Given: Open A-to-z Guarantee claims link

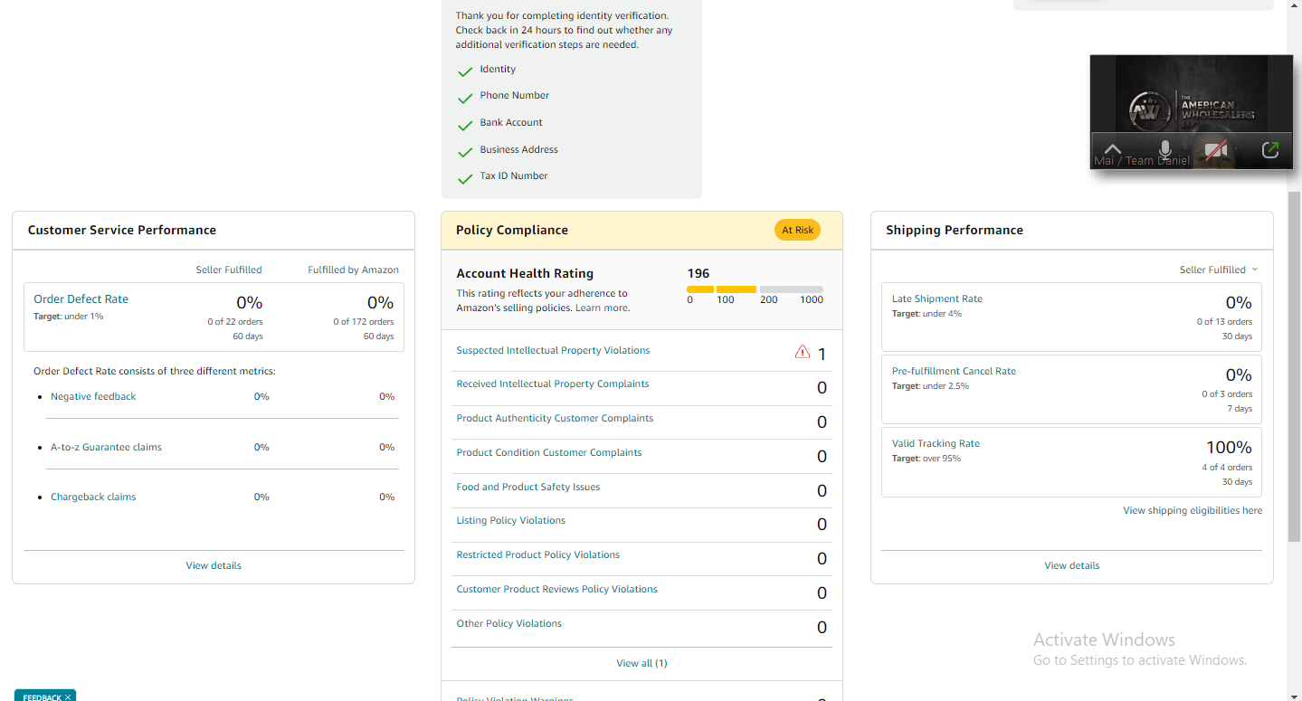Looking at the screenshot, I should coord(106,447).
